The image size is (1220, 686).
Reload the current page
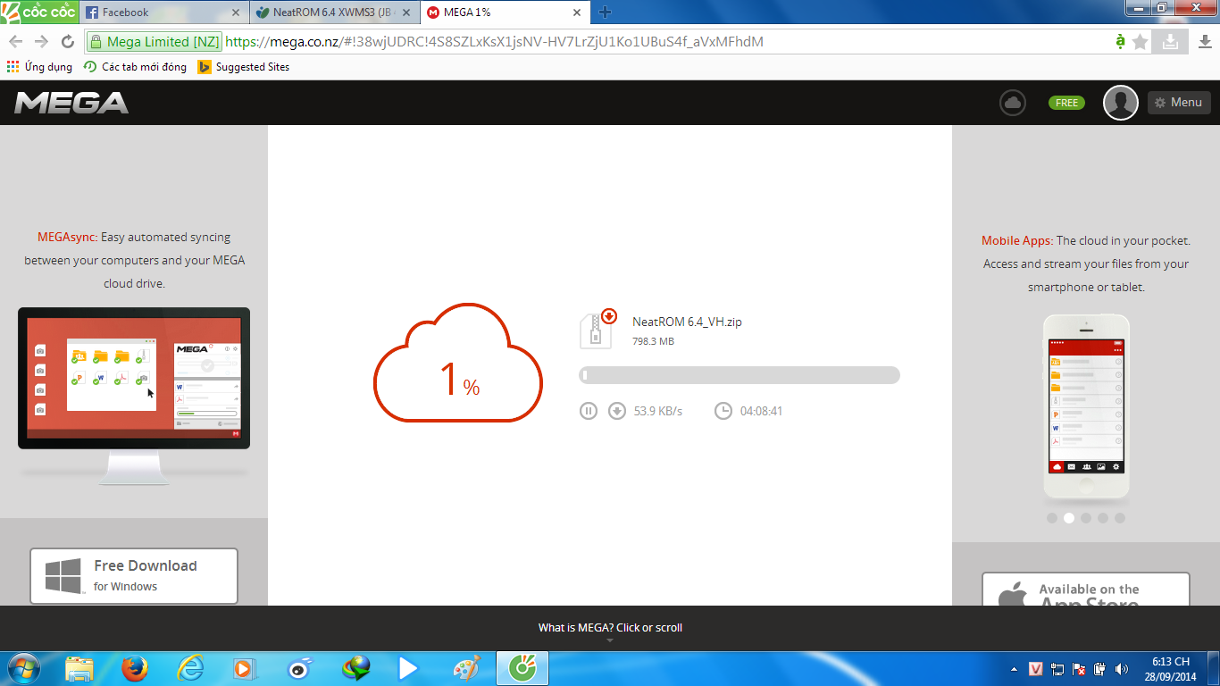[67, 41]
